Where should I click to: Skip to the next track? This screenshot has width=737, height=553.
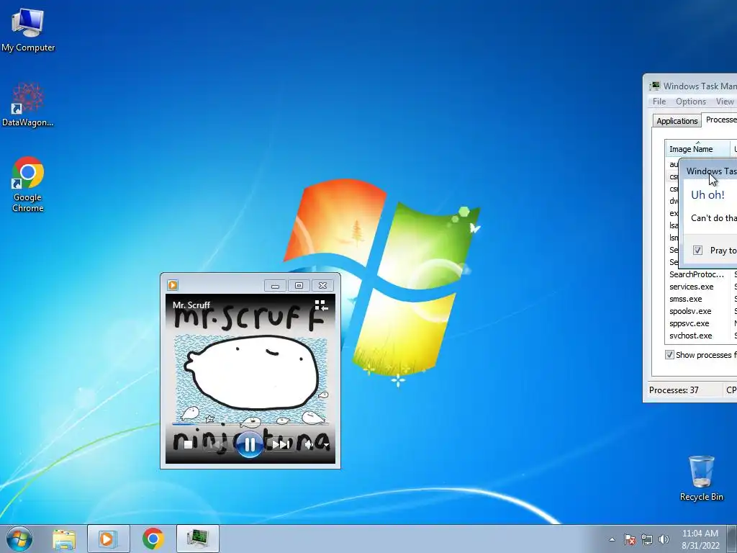(x=281, y=444)
